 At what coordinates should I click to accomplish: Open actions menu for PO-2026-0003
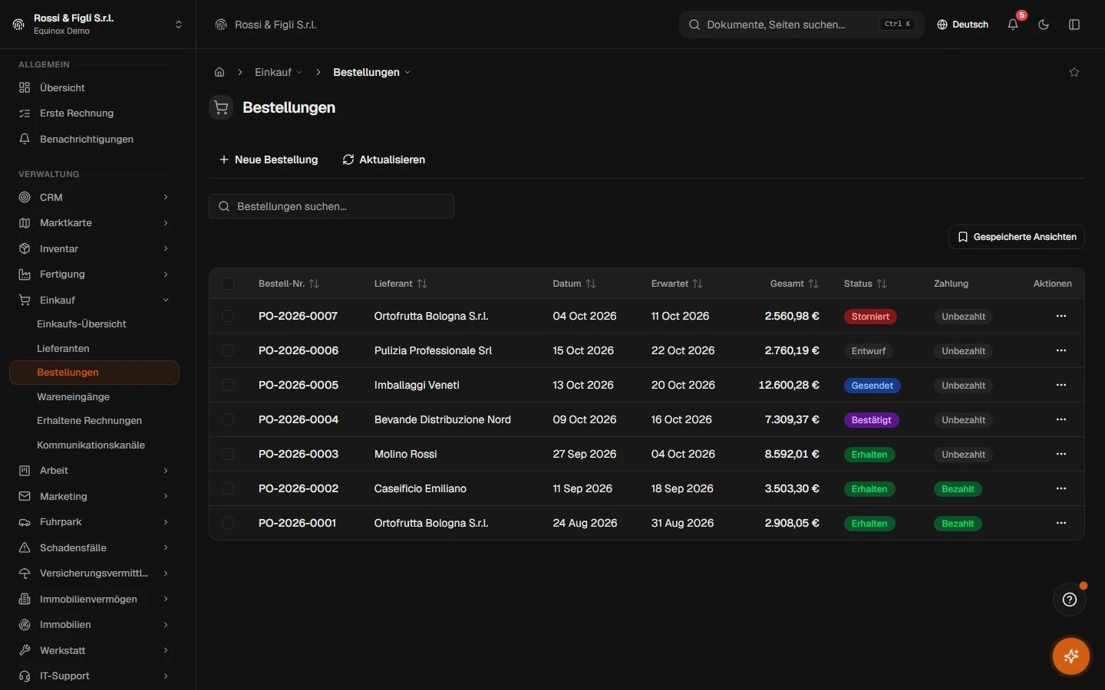point(1061,454)
